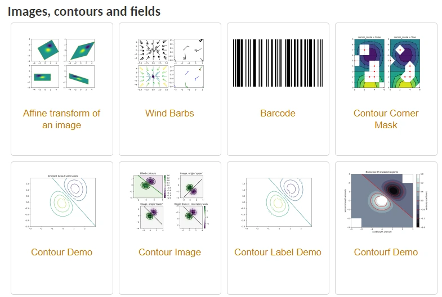Click the Contour Demo plot thumbnail

click(62, 202)
